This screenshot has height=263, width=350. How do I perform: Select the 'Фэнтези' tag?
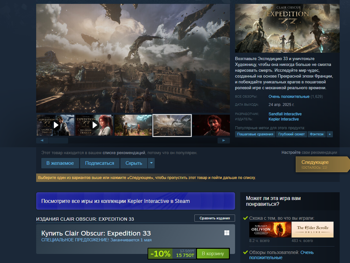point(316,134)
